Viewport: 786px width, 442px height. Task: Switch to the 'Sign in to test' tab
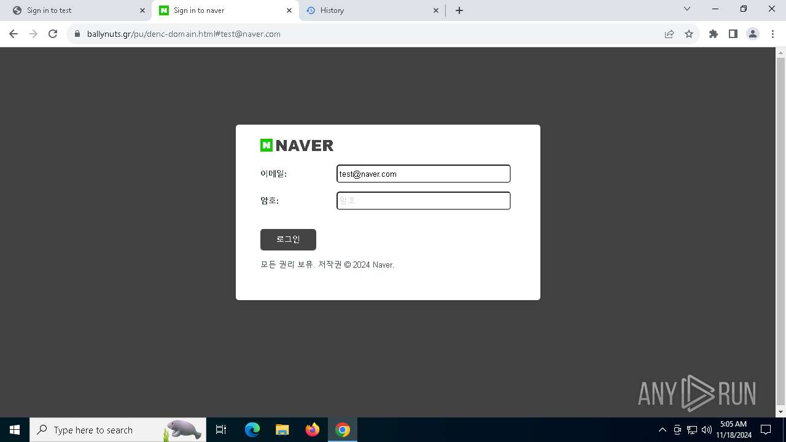(76, 10)
